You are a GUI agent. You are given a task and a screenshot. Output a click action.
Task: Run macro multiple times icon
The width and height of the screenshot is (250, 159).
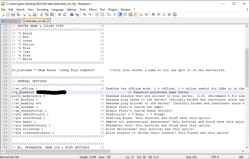[169, 15]
